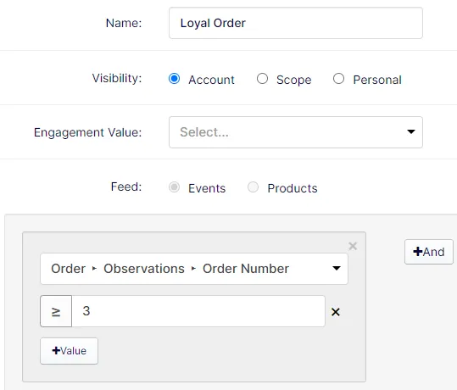457x390 pixels.
Task: Add a condition with the +And button
Action: coord(429,252)
